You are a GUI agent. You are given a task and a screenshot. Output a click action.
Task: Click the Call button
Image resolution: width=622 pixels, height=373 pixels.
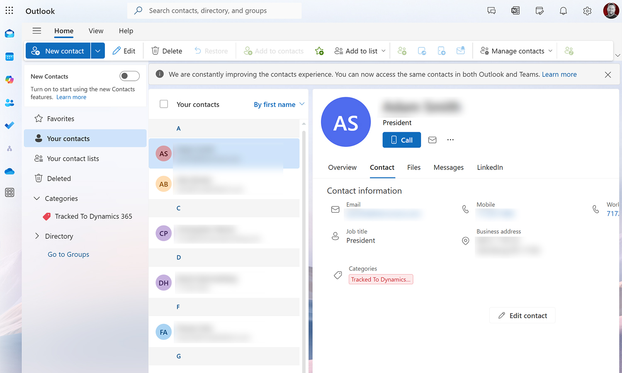401,140
